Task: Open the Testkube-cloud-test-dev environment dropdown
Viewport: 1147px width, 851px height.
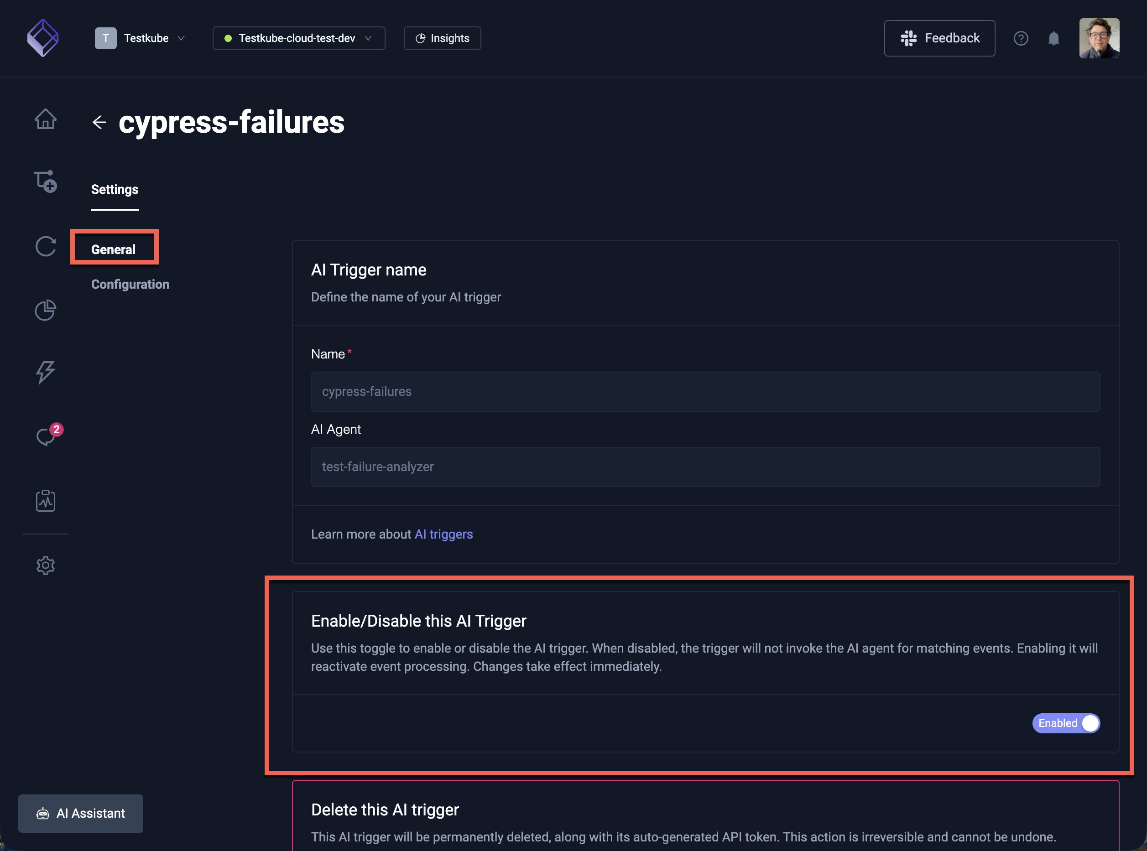Action: tap(298, 38)
